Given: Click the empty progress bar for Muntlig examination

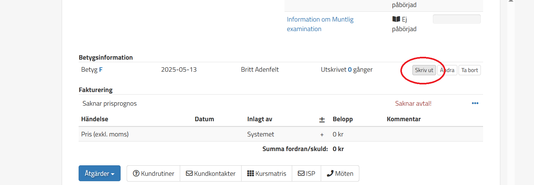Looking at the screenshot, I should pyautogui.click(x=457, y=19).
